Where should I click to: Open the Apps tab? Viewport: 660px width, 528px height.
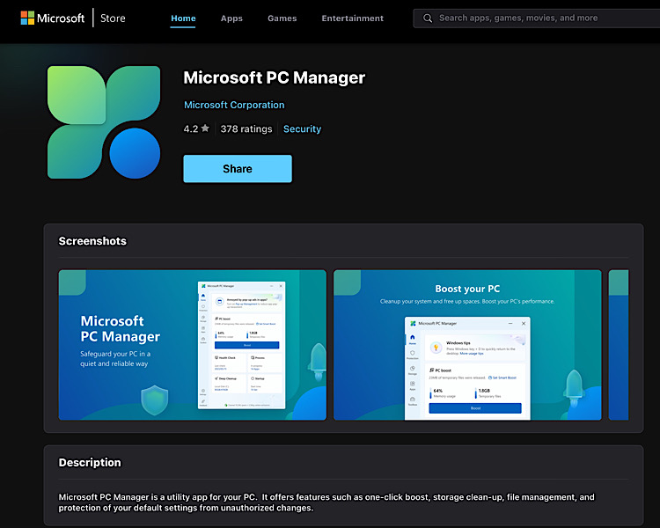(x=231, y=18)
